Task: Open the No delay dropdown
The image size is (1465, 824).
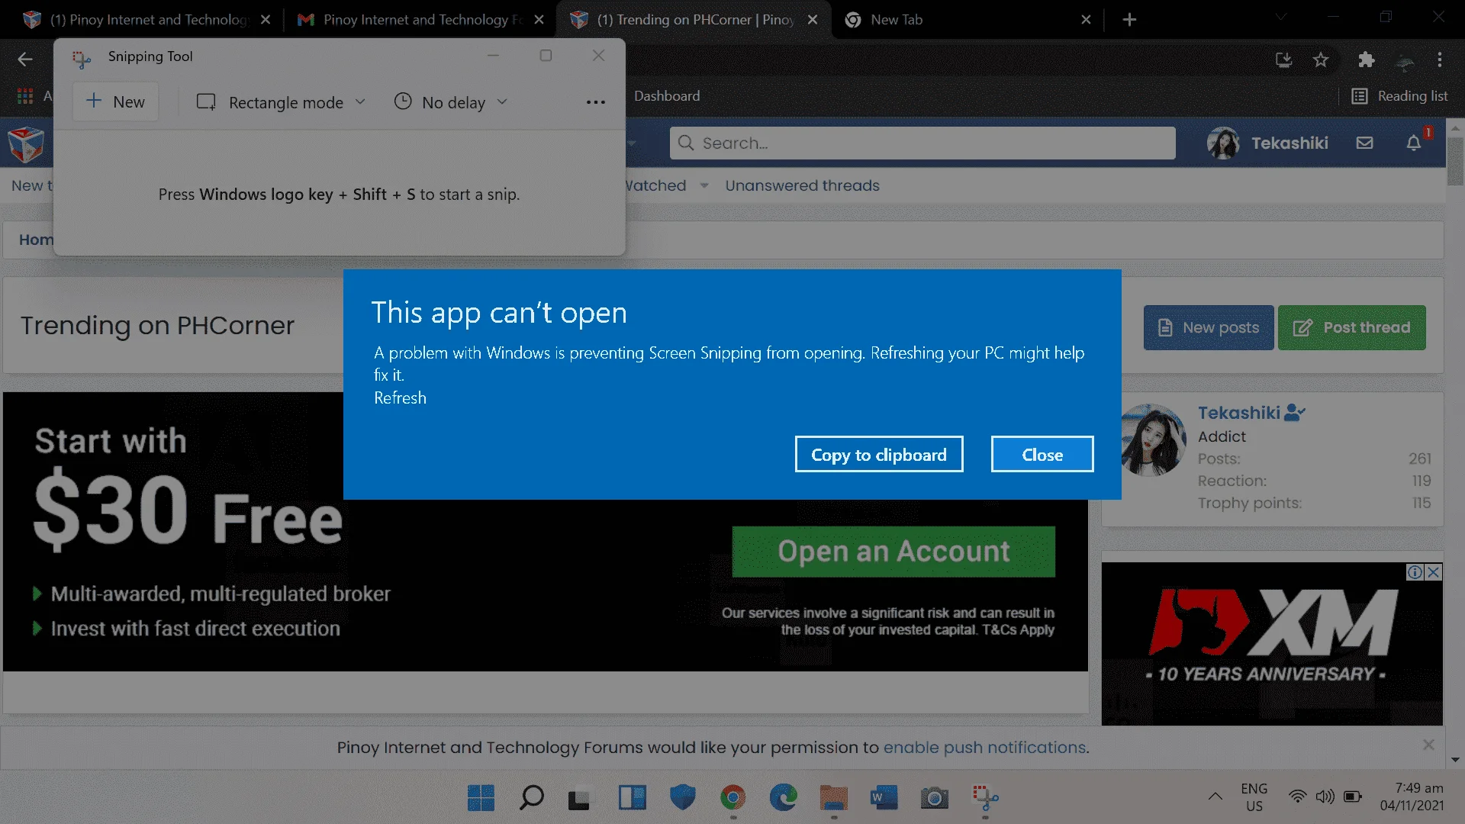Action: [451, 102]
